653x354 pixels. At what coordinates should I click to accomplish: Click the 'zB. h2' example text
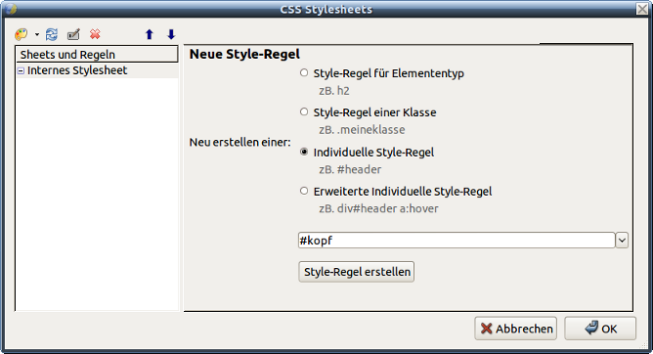pyautogui.click(x=334, y=91)
